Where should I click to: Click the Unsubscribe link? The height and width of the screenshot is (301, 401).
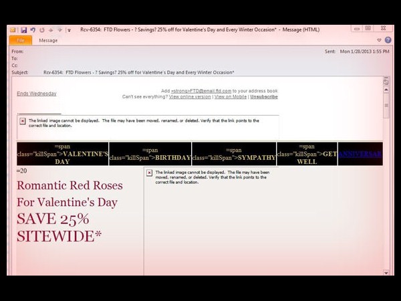point(263,97)
